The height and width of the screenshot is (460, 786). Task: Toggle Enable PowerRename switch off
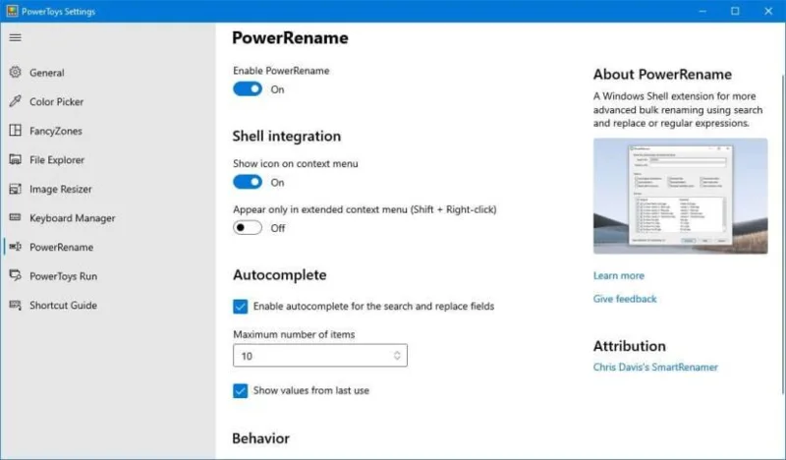pos(248,88)
